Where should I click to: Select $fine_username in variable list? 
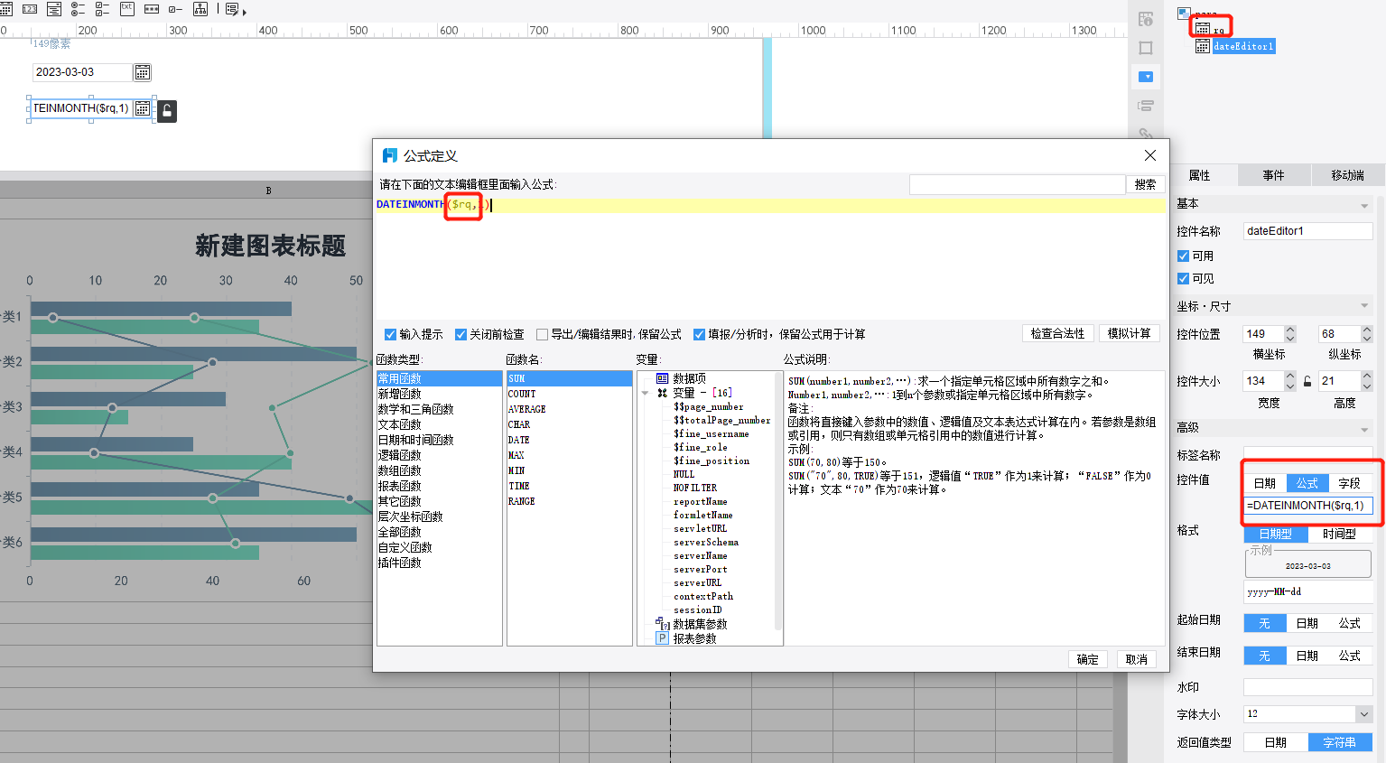pyautogui.click(x=712, y=433)
